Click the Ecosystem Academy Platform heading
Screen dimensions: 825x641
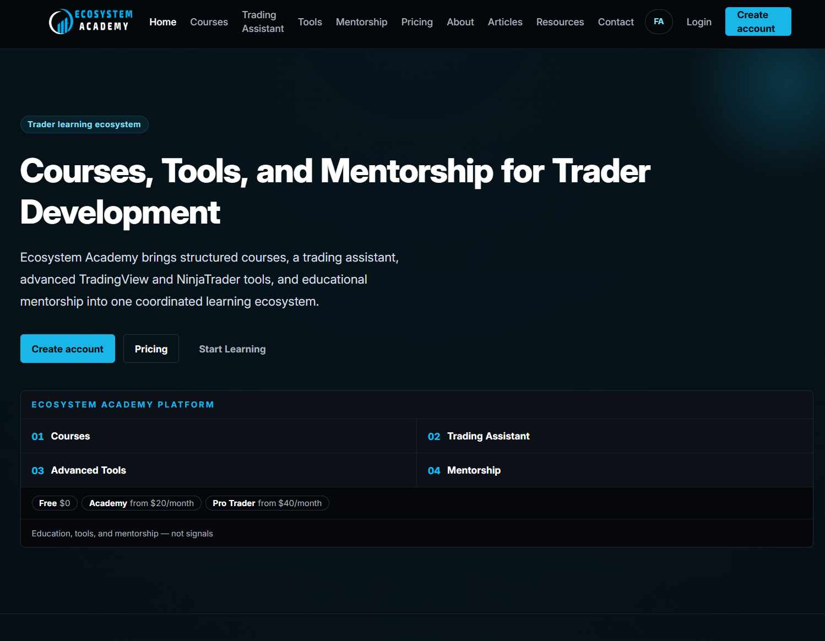(123, 405)
